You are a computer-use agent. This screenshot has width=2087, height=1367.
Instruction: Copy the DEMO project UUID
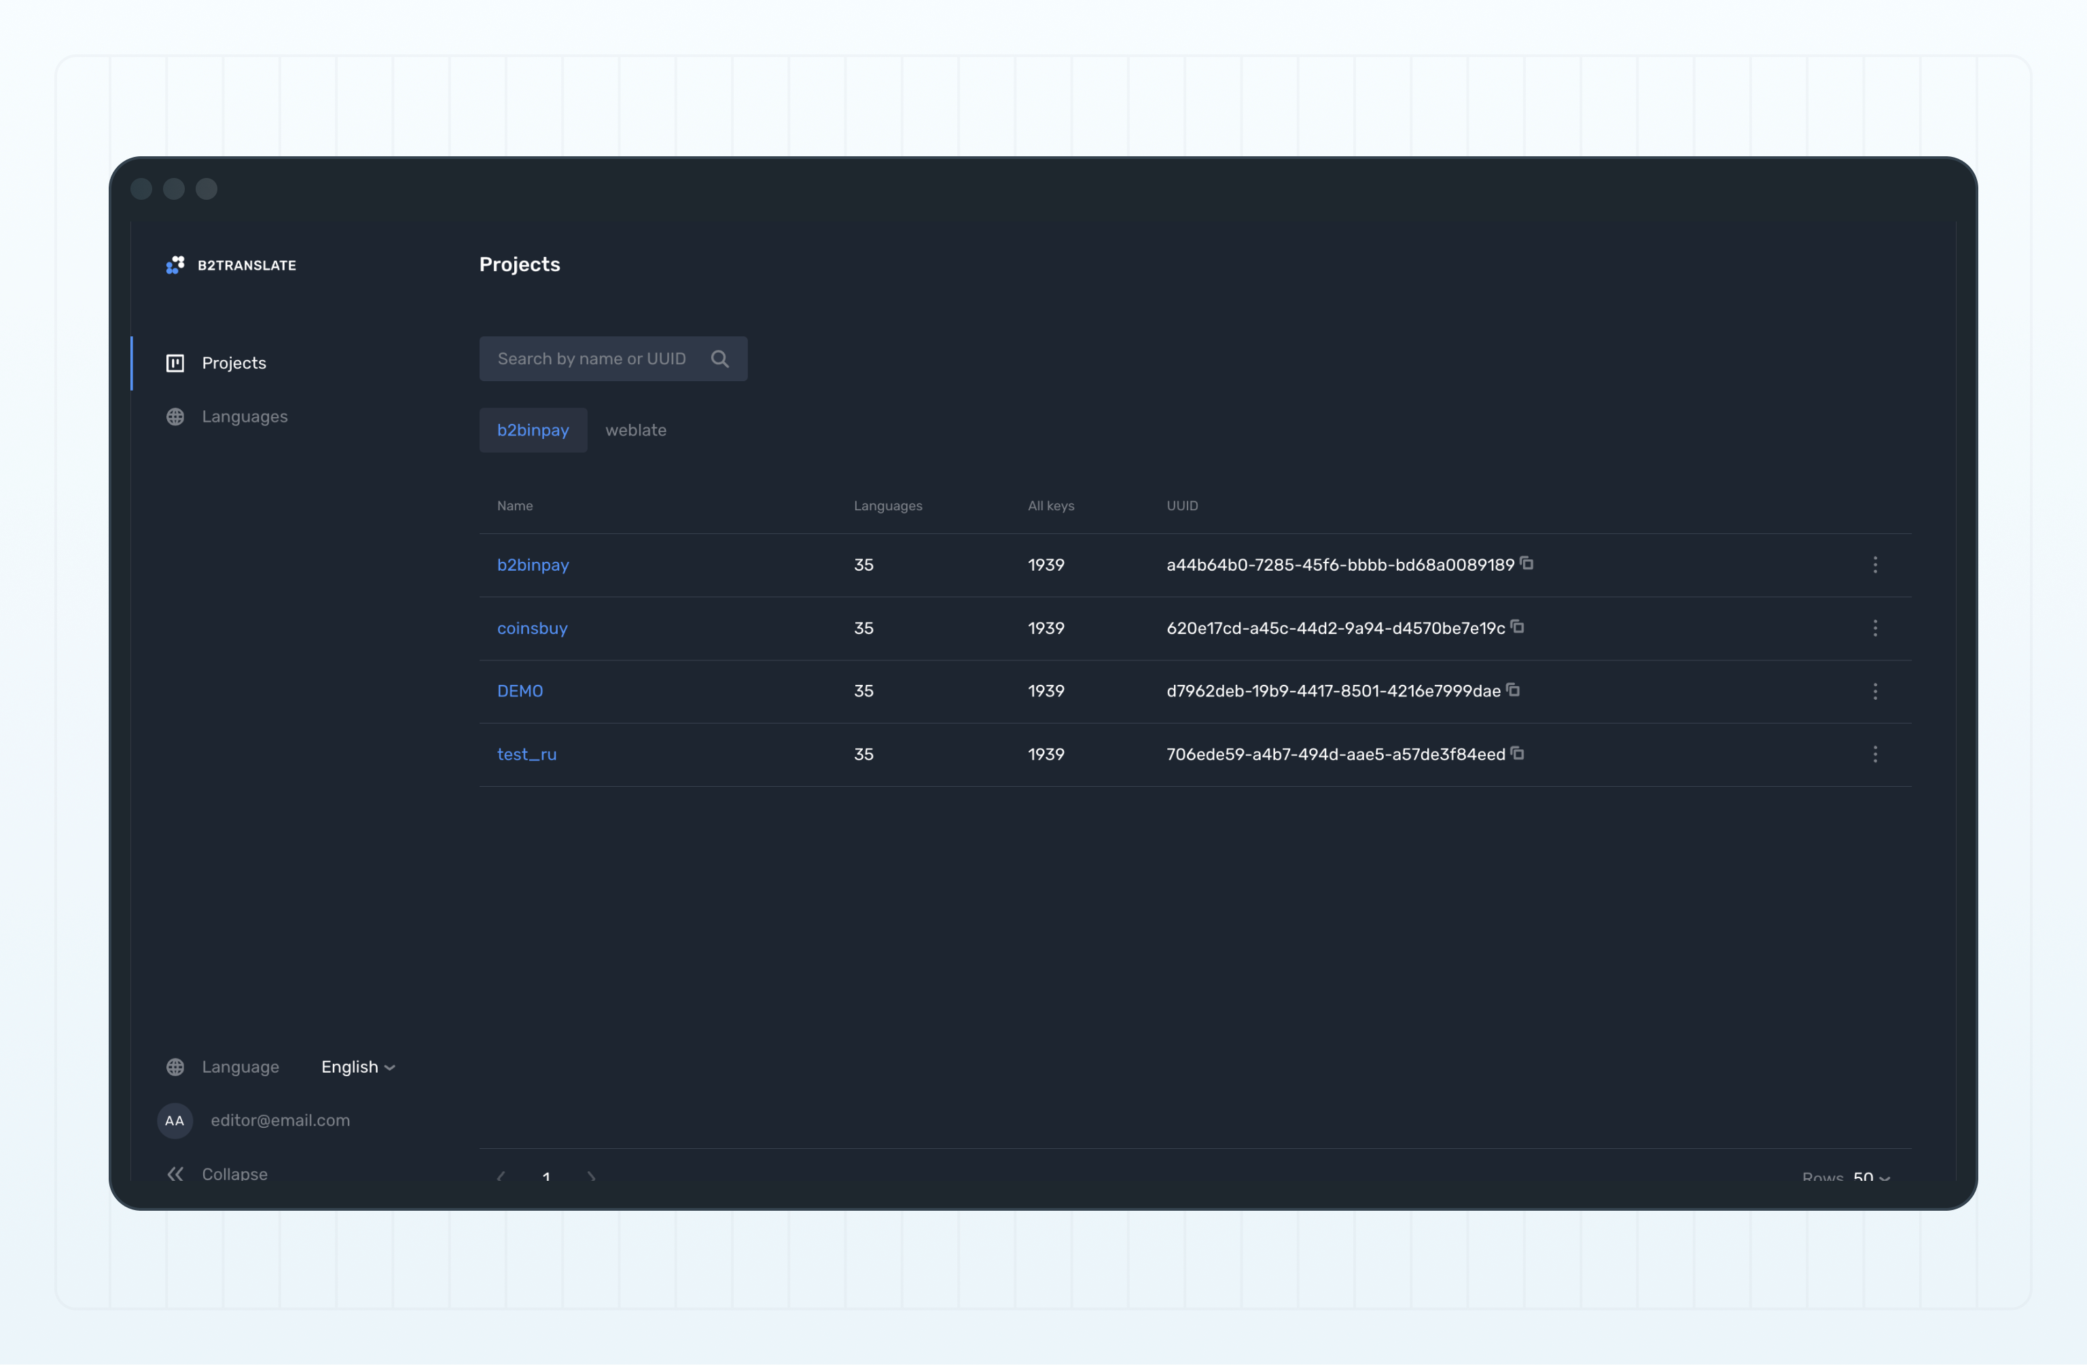[1513, 689]
